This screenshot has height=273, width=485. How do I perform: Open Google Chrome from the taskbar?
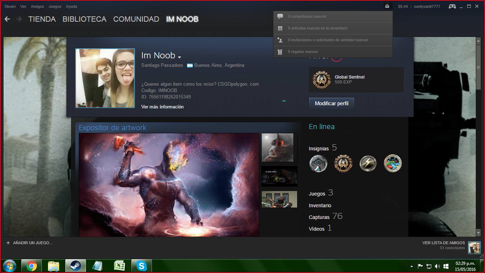32,266
